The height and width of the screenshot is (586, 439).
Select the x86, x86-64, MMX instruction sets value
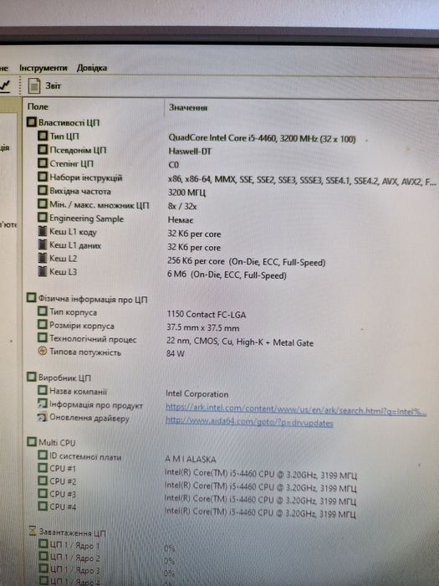(x=302, y=181)
